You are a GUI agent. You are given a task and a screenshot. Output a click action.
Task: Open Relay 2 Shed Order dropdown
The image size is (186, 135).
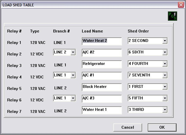(x=165, y=52)
